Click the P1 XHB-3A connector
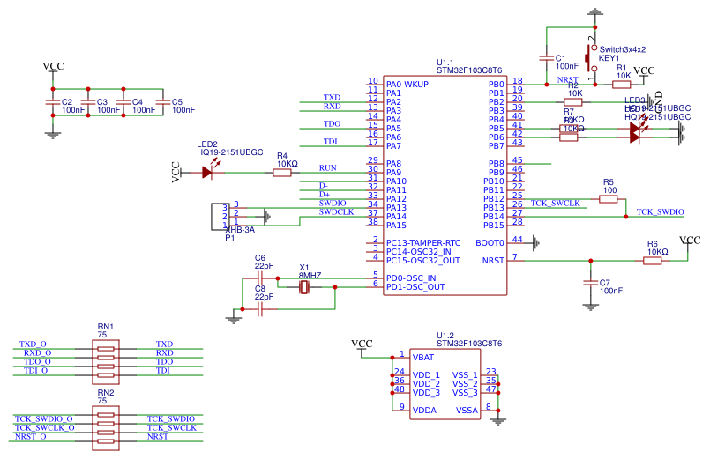Image resolution: width=710 pixels, height=459 pixels. [x=218, y=215]
